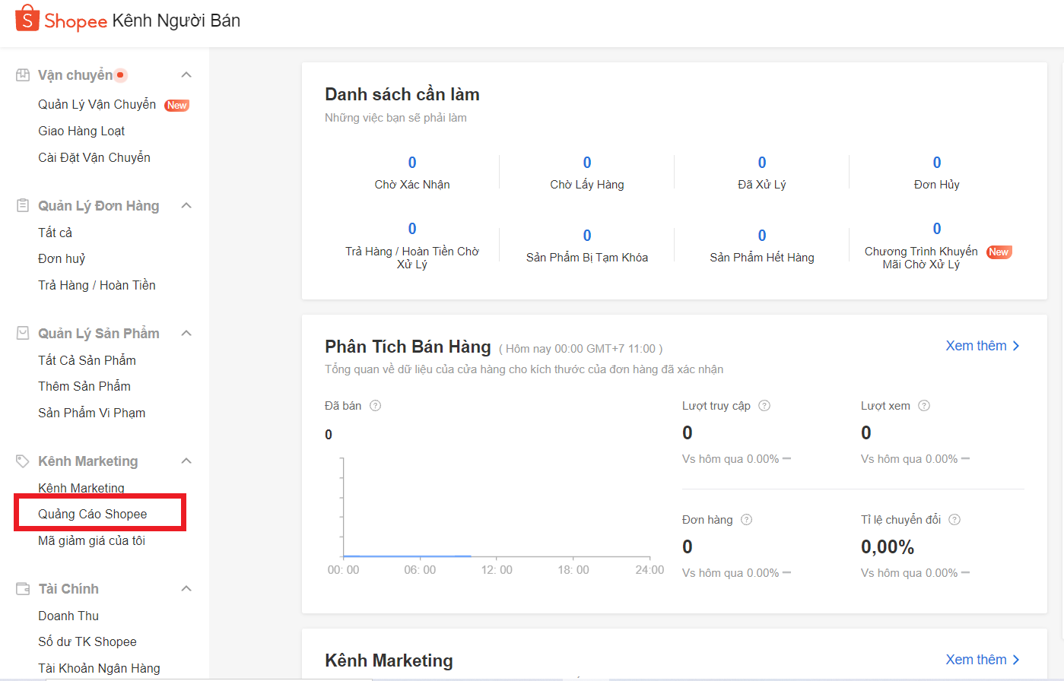Click Xem thêm beside Kênh Marketing heading

(982, 660)
